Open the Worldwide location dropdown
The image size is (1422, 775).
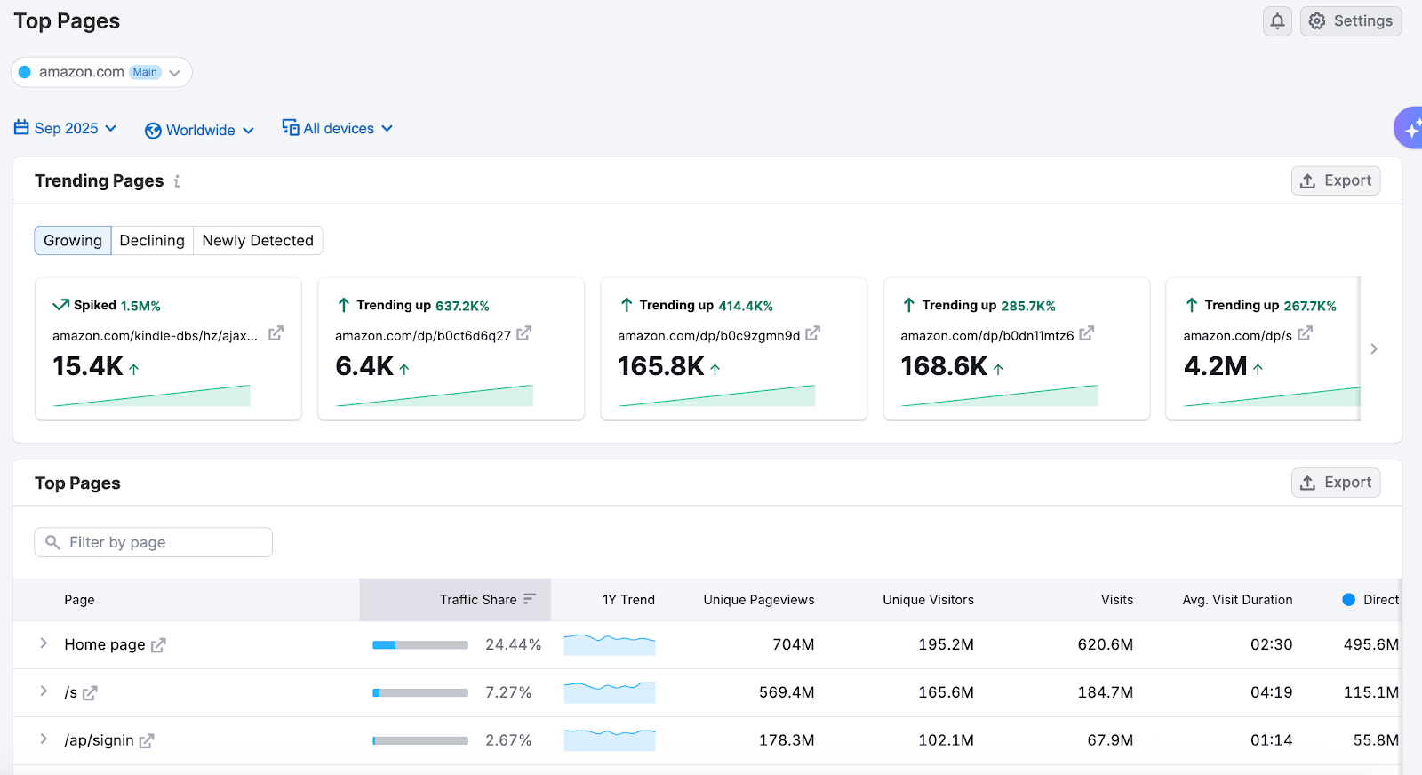point(199,131)
